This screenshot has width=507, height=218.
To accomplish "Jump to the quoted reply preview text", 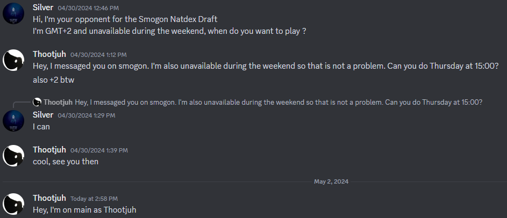I will 279,103.
